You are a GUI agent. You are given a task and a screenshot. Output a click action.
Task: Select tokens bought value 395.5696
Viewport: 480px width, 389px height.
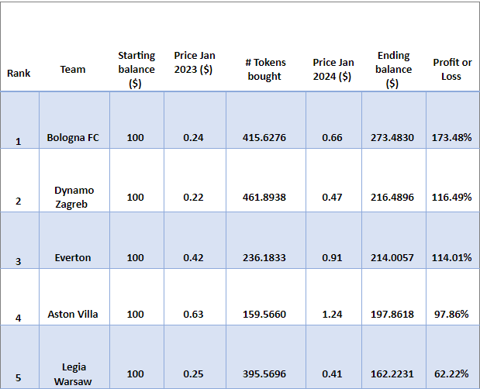pos(264,374)
